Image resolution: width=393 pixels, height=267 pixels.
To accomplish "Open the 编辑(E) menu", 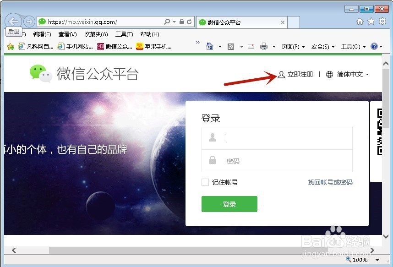I will pos(42,34).
